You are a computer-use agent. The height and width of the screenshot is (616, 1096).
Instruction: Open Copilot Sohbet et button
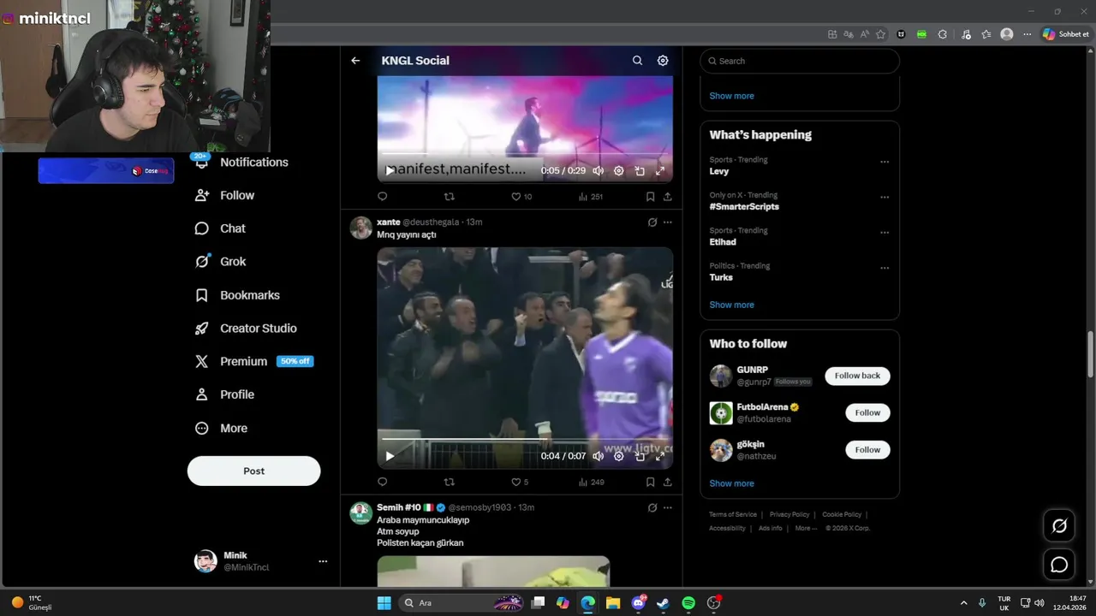pos(1066,34)
